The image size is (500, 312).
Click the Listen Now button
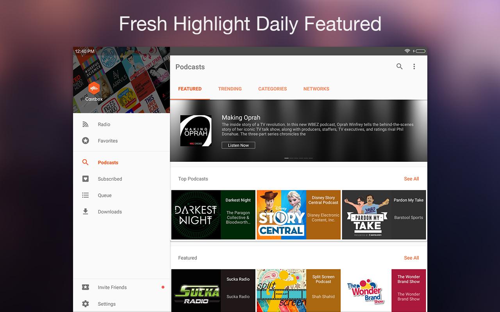[238, 145]
